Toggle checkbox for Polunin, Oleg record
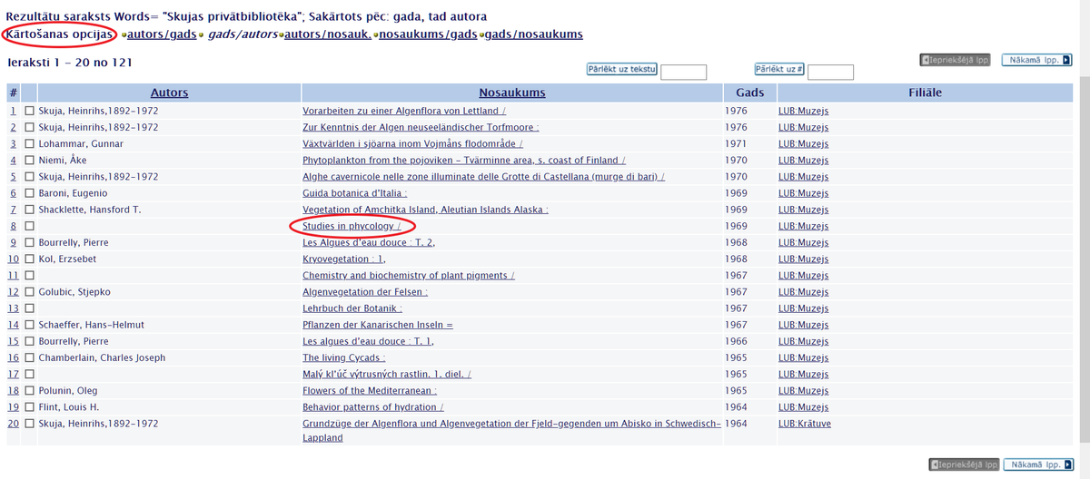 pos(29,391)
